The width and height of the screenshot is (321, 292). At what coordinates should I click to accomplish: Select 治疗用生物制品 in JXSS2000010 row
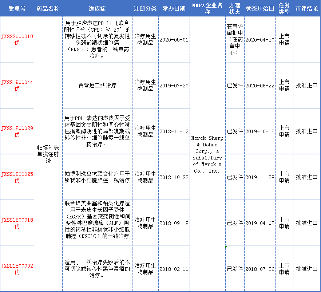[x=145, y=40]
